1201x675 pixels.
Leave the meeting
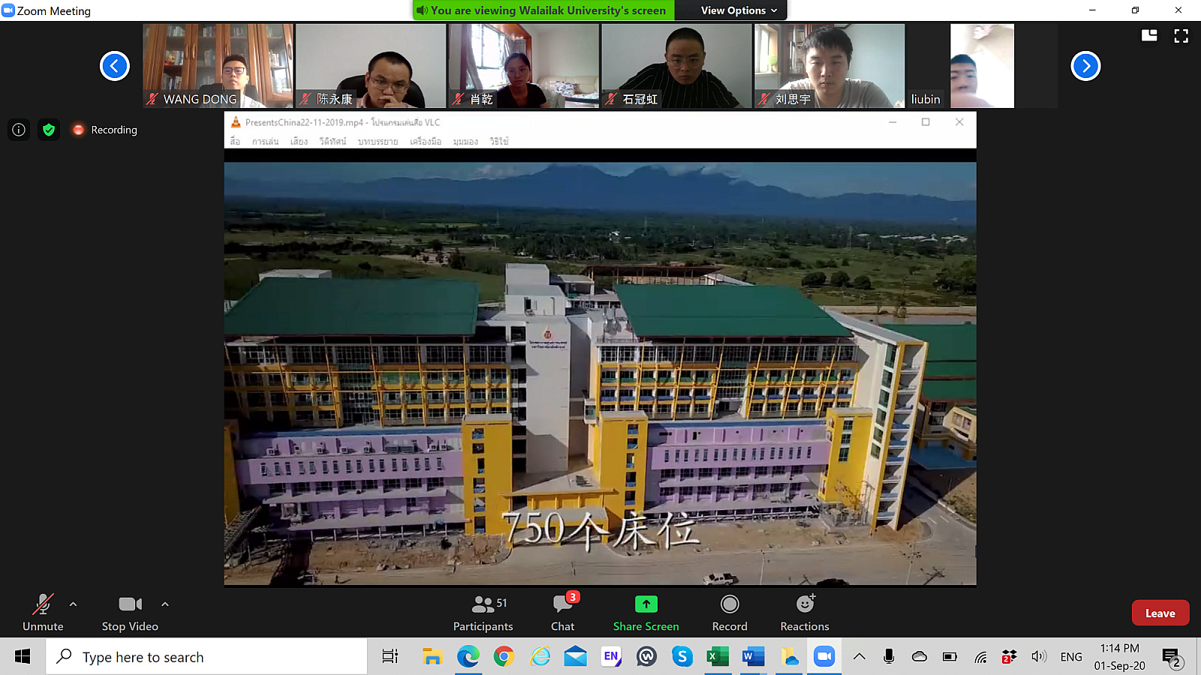[x=1160, y=613]
